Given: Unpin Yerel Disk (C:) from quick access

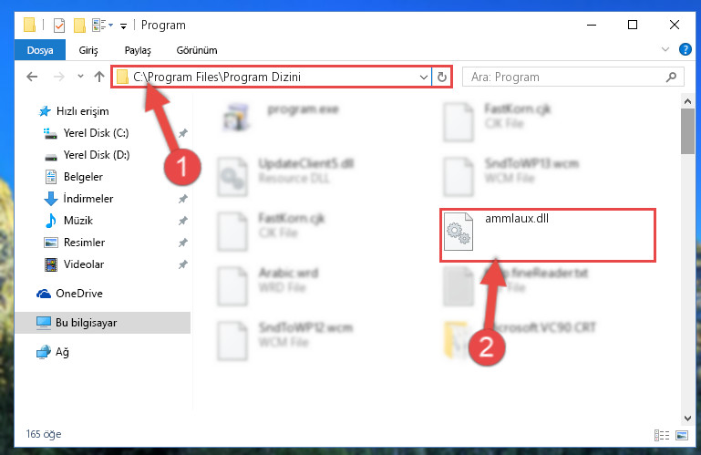Looking at the screenshot, I should point(183,133).
